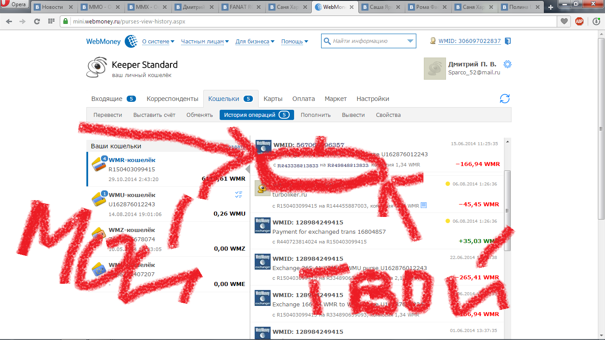Open the Настройки tab
The width and height of the screenshot is (605, 340).
click(x=373, y=99)
